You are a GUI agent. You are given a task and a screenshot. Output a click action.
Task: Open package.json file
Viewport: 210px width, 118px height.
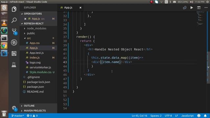pos(38,87)
